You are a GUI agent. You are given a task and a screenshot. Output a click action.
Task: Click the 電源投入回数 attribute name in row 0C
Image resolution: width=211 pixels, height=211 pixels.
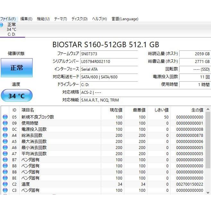point(34,129)
